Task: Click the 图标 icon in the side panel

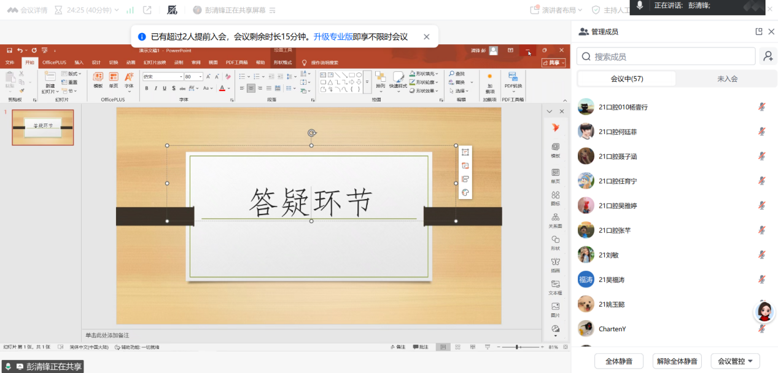Action: pyautogui.click(x=555, y=196)
